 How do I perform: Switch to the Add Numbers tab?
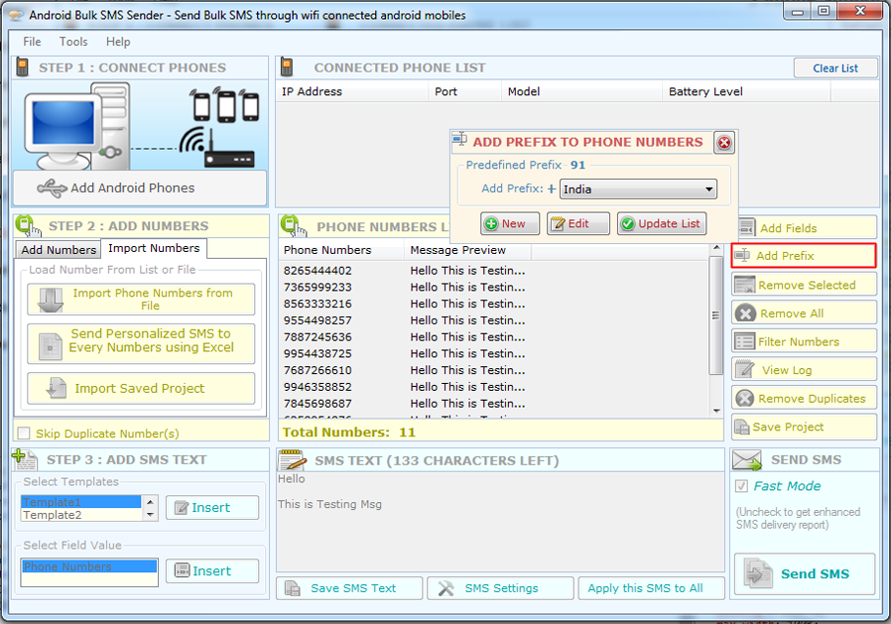click(x=59, y=250)
